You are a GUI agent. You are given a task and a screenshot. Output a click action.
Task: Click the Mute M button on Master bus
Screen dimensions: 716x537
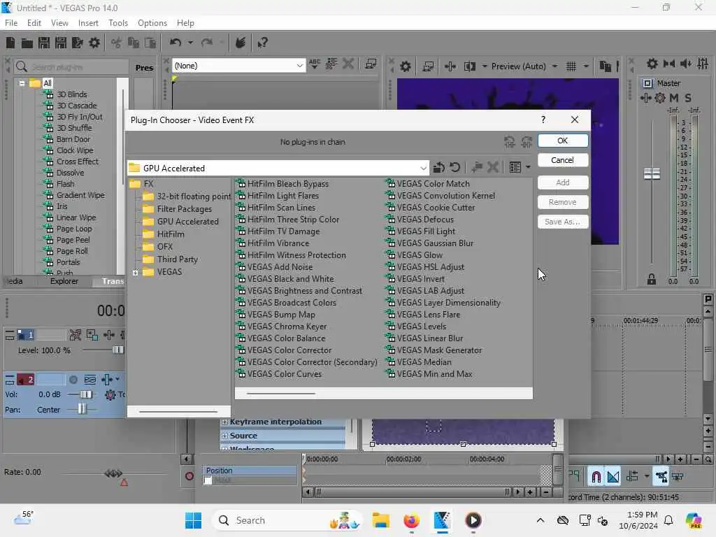tap(673, 98)
